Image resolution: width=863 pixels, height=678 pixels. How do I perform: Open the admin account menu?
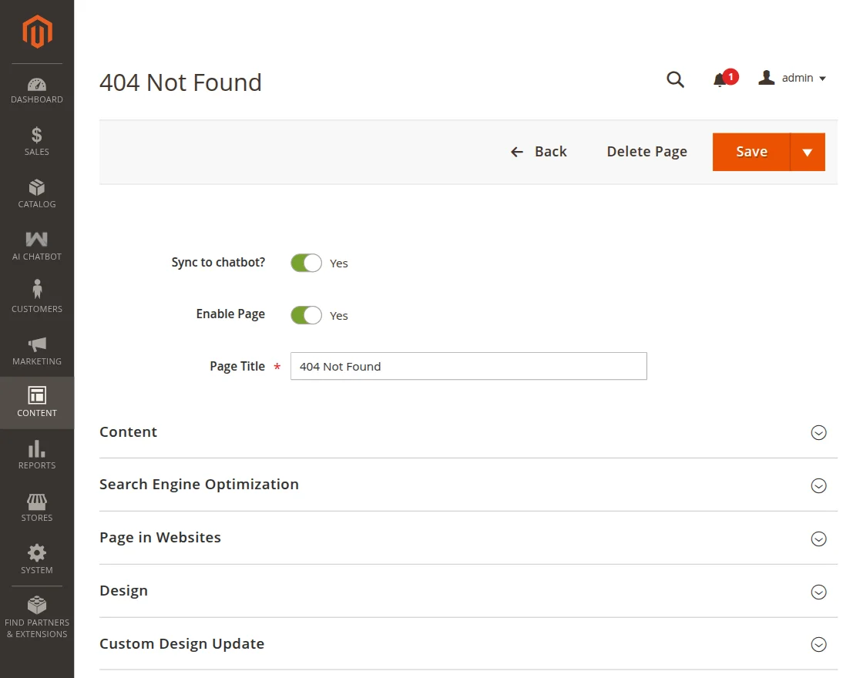coord(793,79)
